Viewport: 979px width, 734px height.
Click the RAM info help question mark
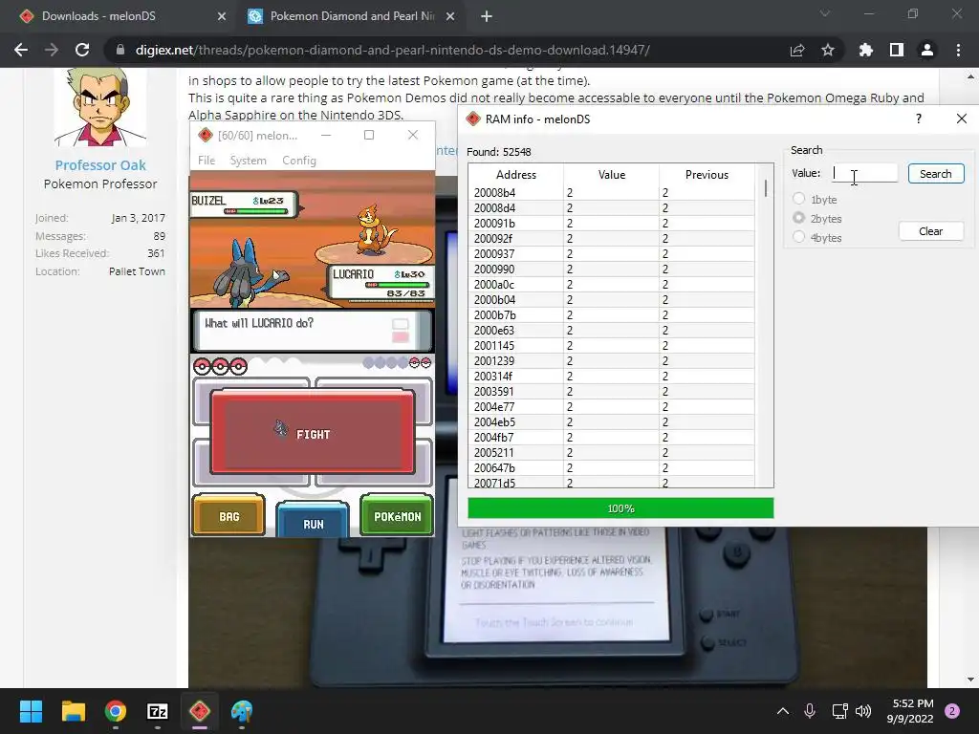919,119
